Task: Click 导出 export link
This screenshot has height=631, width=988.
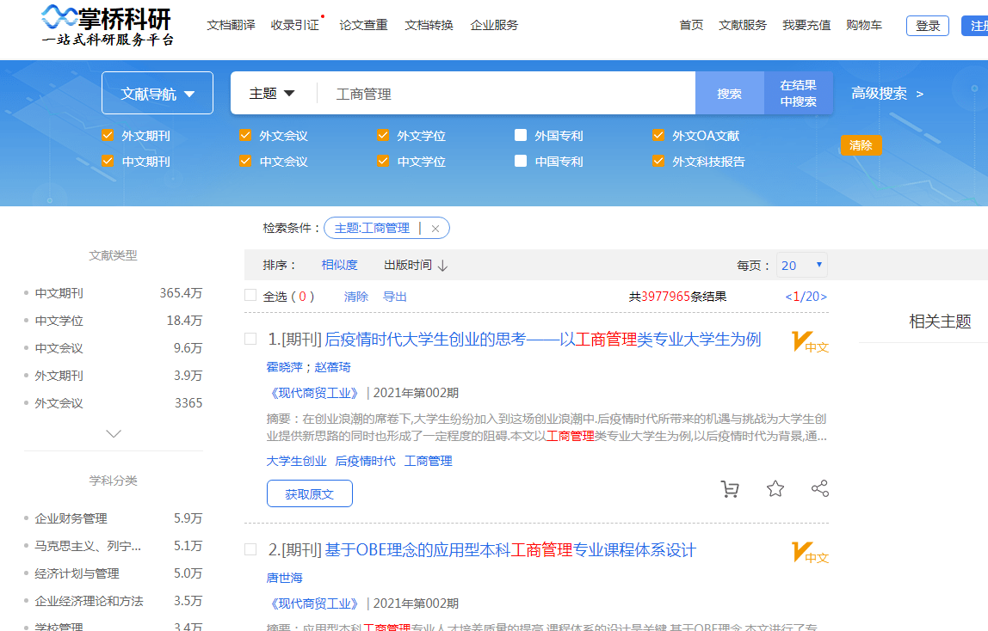Action: click(395, 297)
